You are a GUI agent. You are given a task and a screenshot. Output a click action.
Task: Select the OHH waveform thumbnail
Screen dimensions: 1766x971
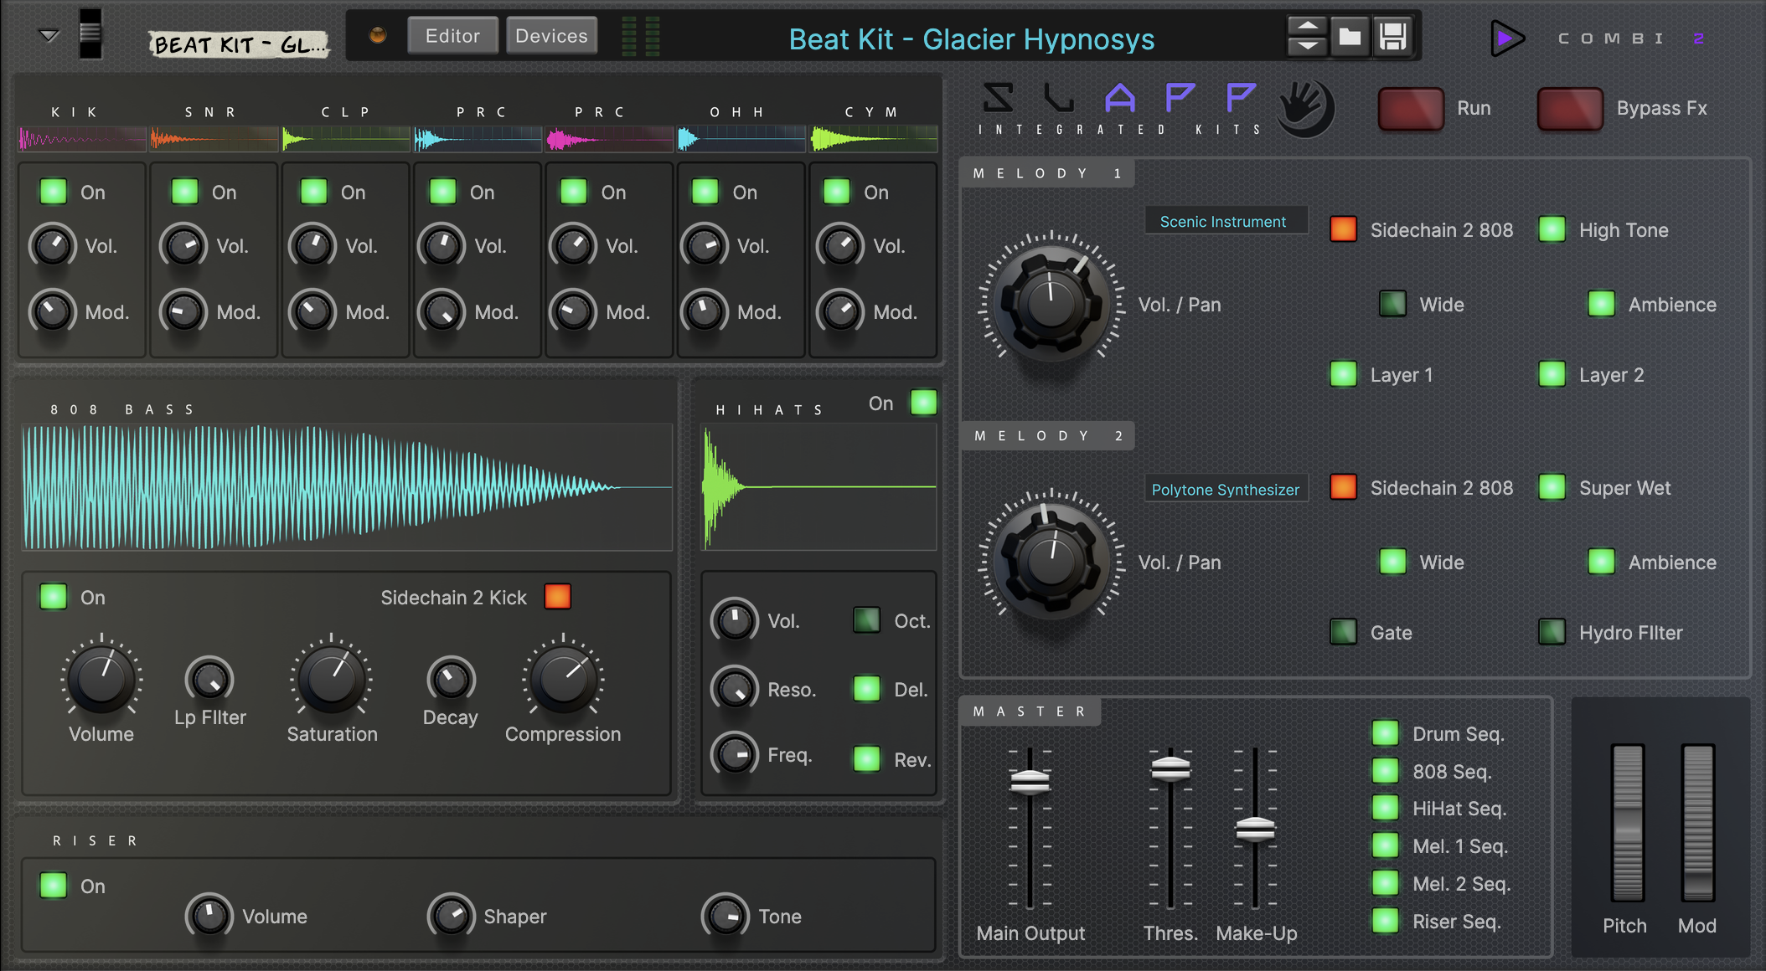pyautogui.click(x=741, y=139)
